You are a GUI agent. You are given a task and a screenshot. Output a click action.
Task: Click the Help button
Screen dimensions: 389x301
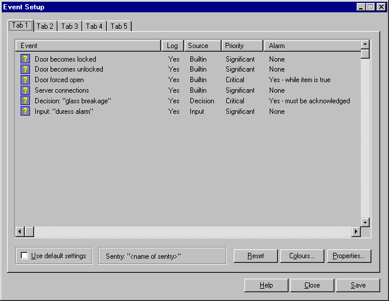click(266, 285)
